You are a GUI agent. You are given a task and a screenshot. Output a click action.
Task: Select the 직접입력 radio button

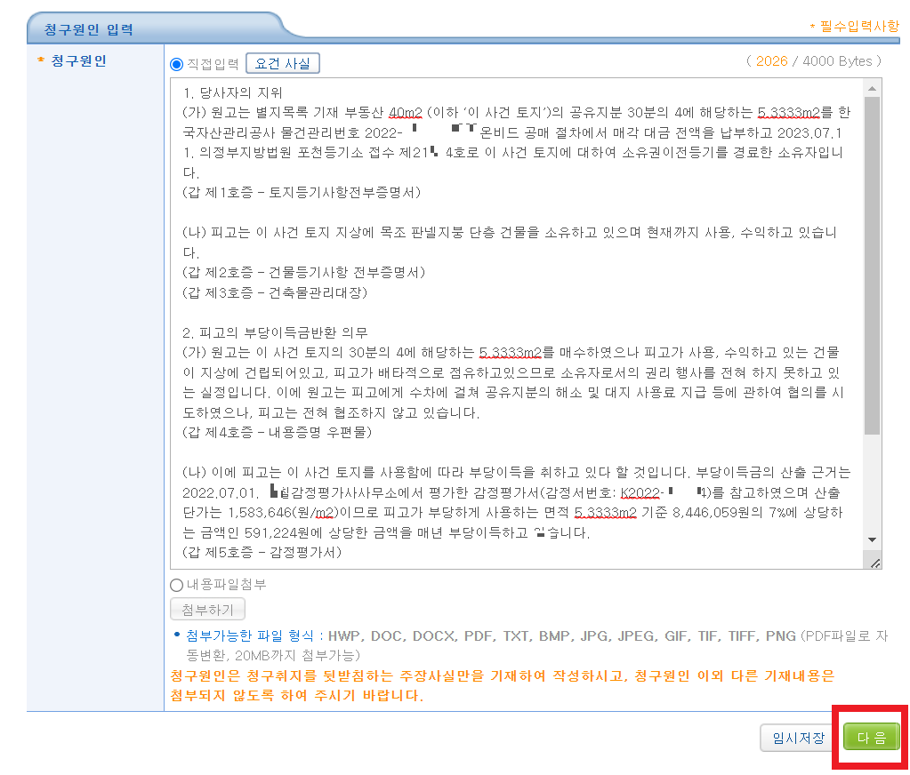tap(176, 64)
